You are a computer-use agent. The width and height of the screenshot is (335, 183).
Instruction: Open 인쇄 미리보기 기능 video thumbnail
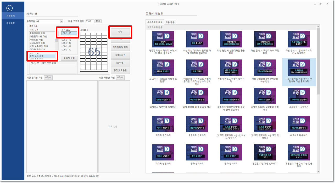tap(299, 39)
